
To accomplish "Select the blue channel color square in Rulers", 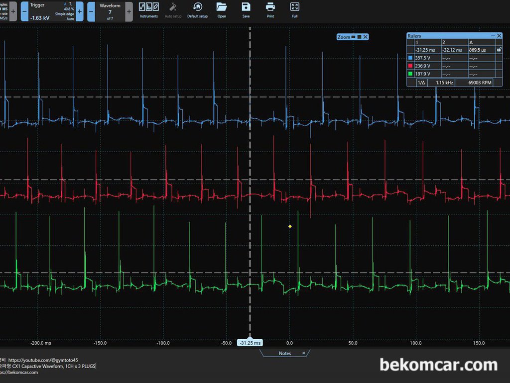I will 410,57.
